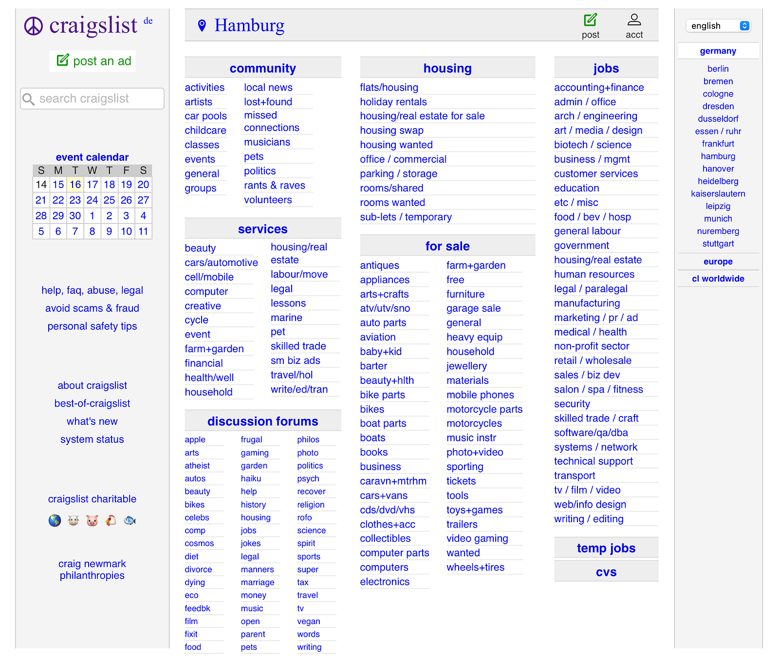Expand the germany section header
The width and height of the screenshot is (779, 663).
pos(718,51)
